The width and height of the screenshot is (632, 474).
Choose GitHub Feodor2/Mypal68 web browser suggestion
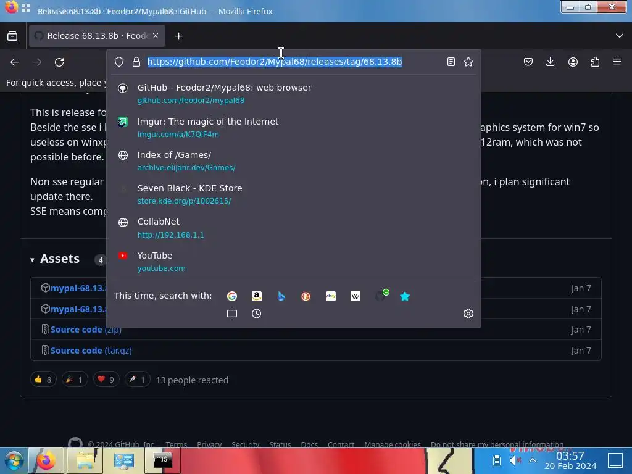(293, 94)
